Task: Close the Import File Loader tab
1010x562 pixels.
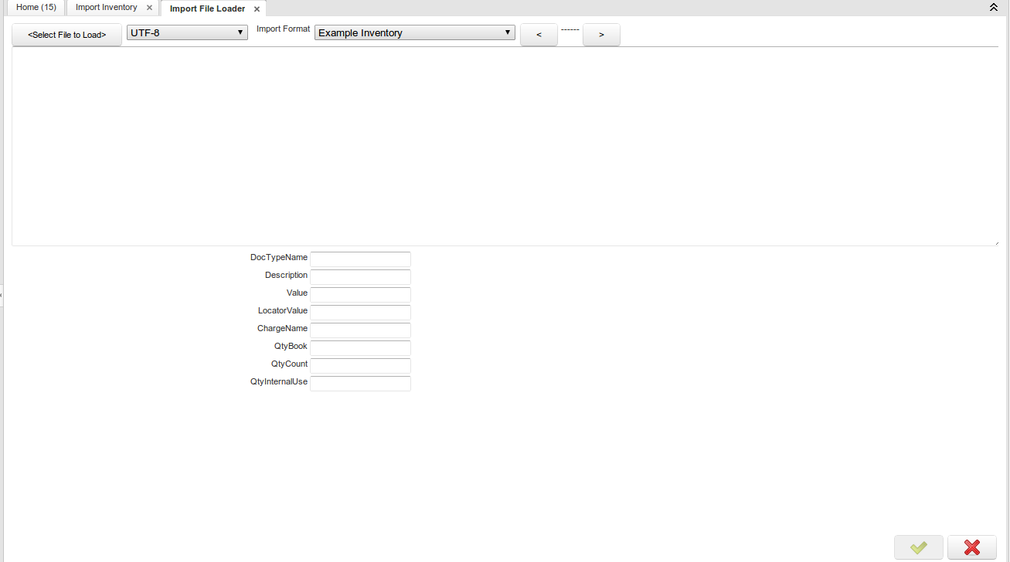Action: [257, 9]
